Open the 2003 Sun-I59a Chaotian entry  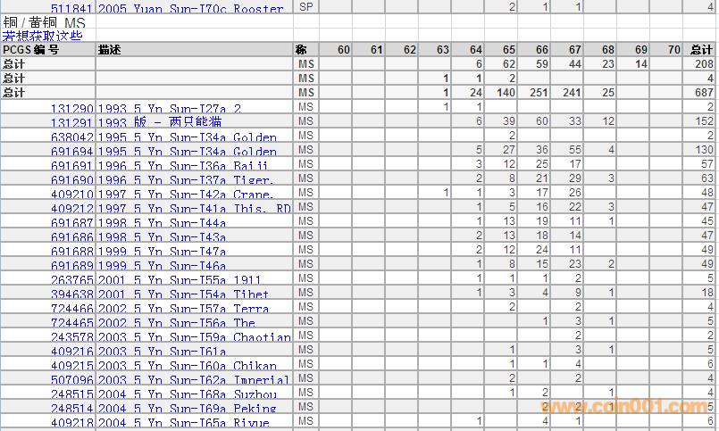194,337
